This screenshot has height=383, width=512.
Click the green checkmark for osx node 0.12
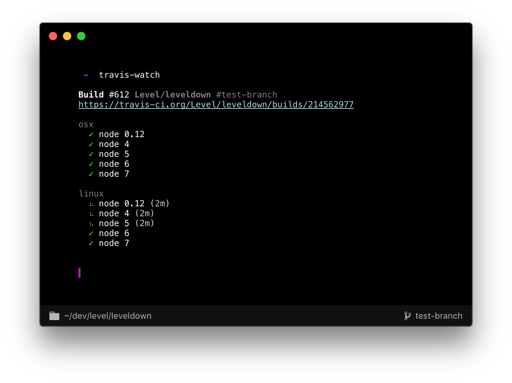91,135
